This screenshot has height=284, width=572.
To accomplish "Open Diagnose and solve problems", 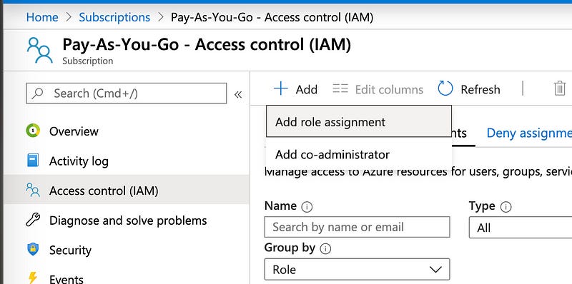I will 127,220.
